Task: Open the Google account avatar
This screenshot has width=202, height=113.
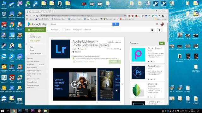Action: click(x=162, y=24)
